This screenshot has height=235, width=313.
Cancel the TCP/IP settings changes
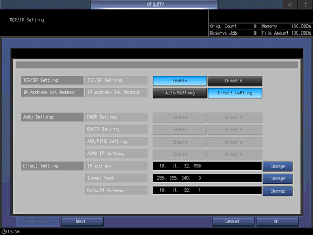pos(233,222)
